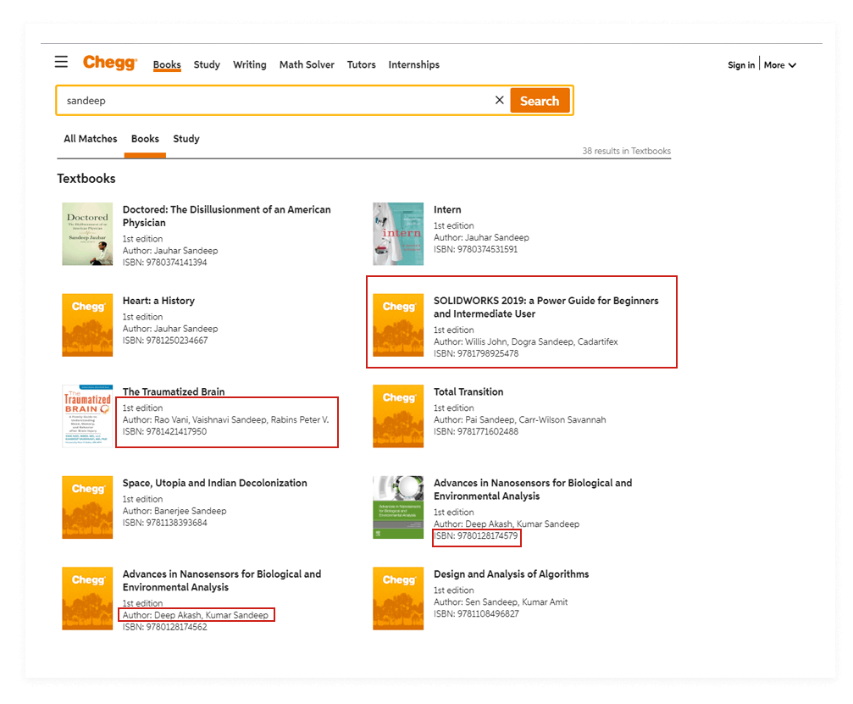Viewport: 853px width, 704px height.
Task: Click ISBN: 9781138393684 text
Action: (x=165, y=523)
